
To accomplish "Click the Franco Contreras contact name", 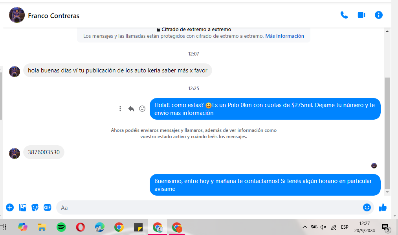I will click(x=53, y=16).
